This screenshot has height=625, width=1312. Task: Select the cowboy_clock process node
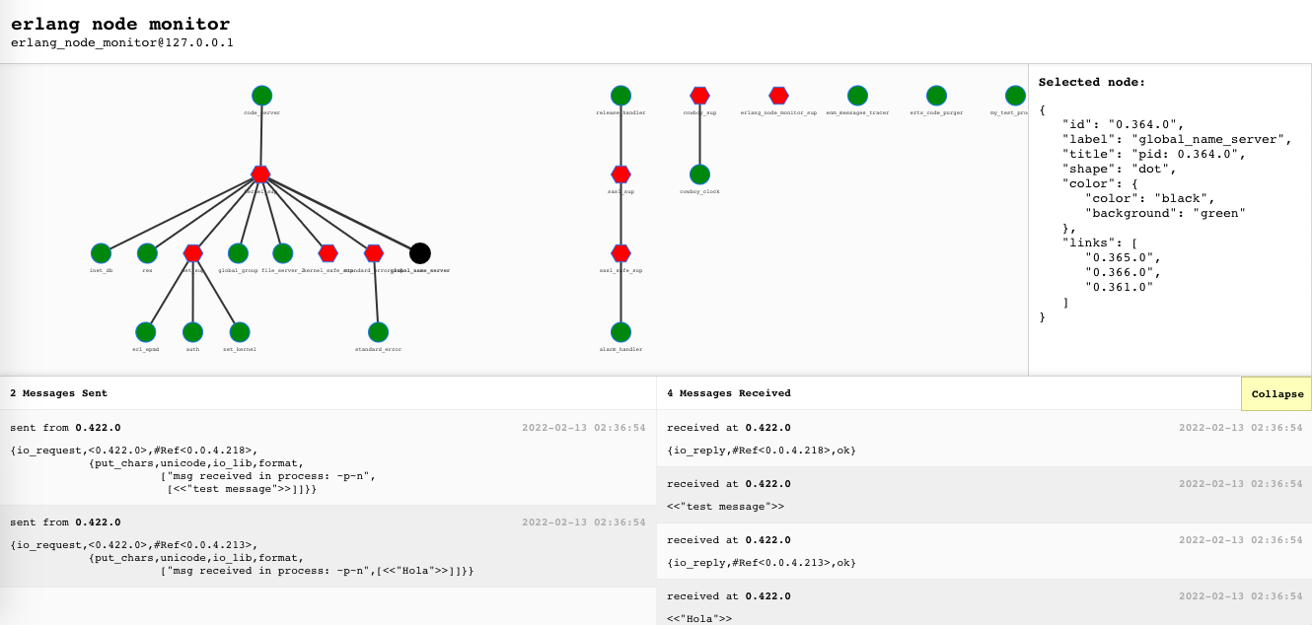point(699,174)
